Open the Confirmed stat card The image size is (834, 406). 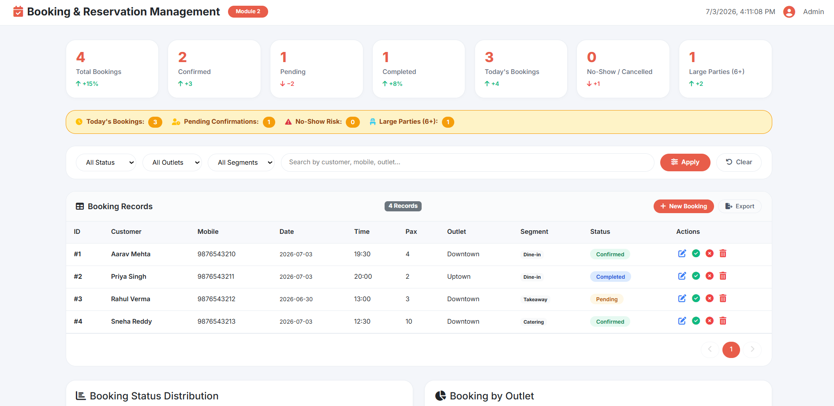click(x=214, y=69)
